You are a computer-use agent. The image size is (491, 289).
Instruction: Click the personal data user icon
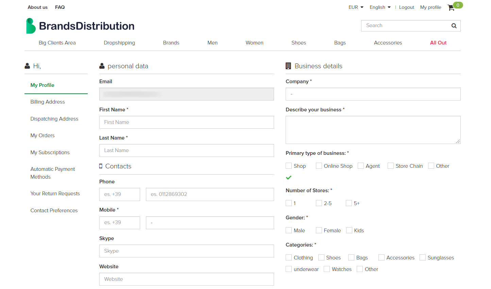pos(102,66)
